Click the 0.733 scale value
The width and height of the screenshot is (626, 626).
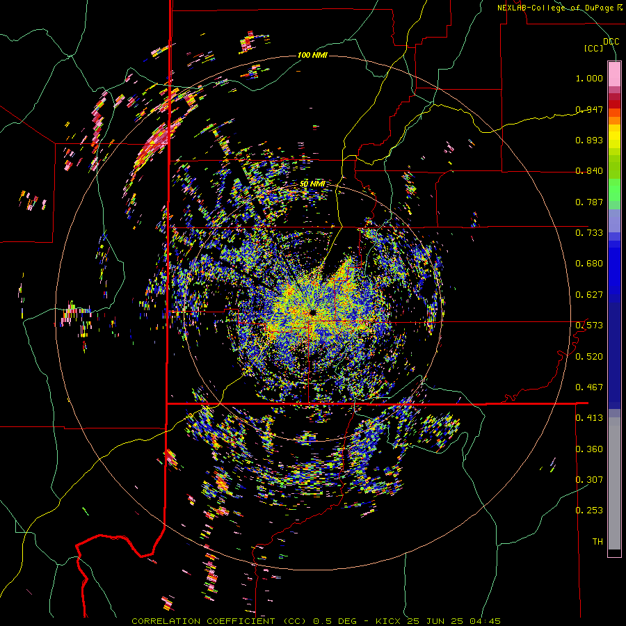[x=589, y=233]
